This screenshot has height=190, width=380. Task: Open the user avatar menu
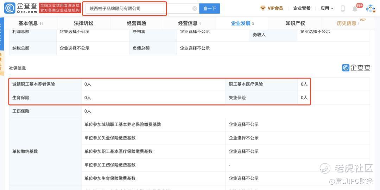click(370, 9)
